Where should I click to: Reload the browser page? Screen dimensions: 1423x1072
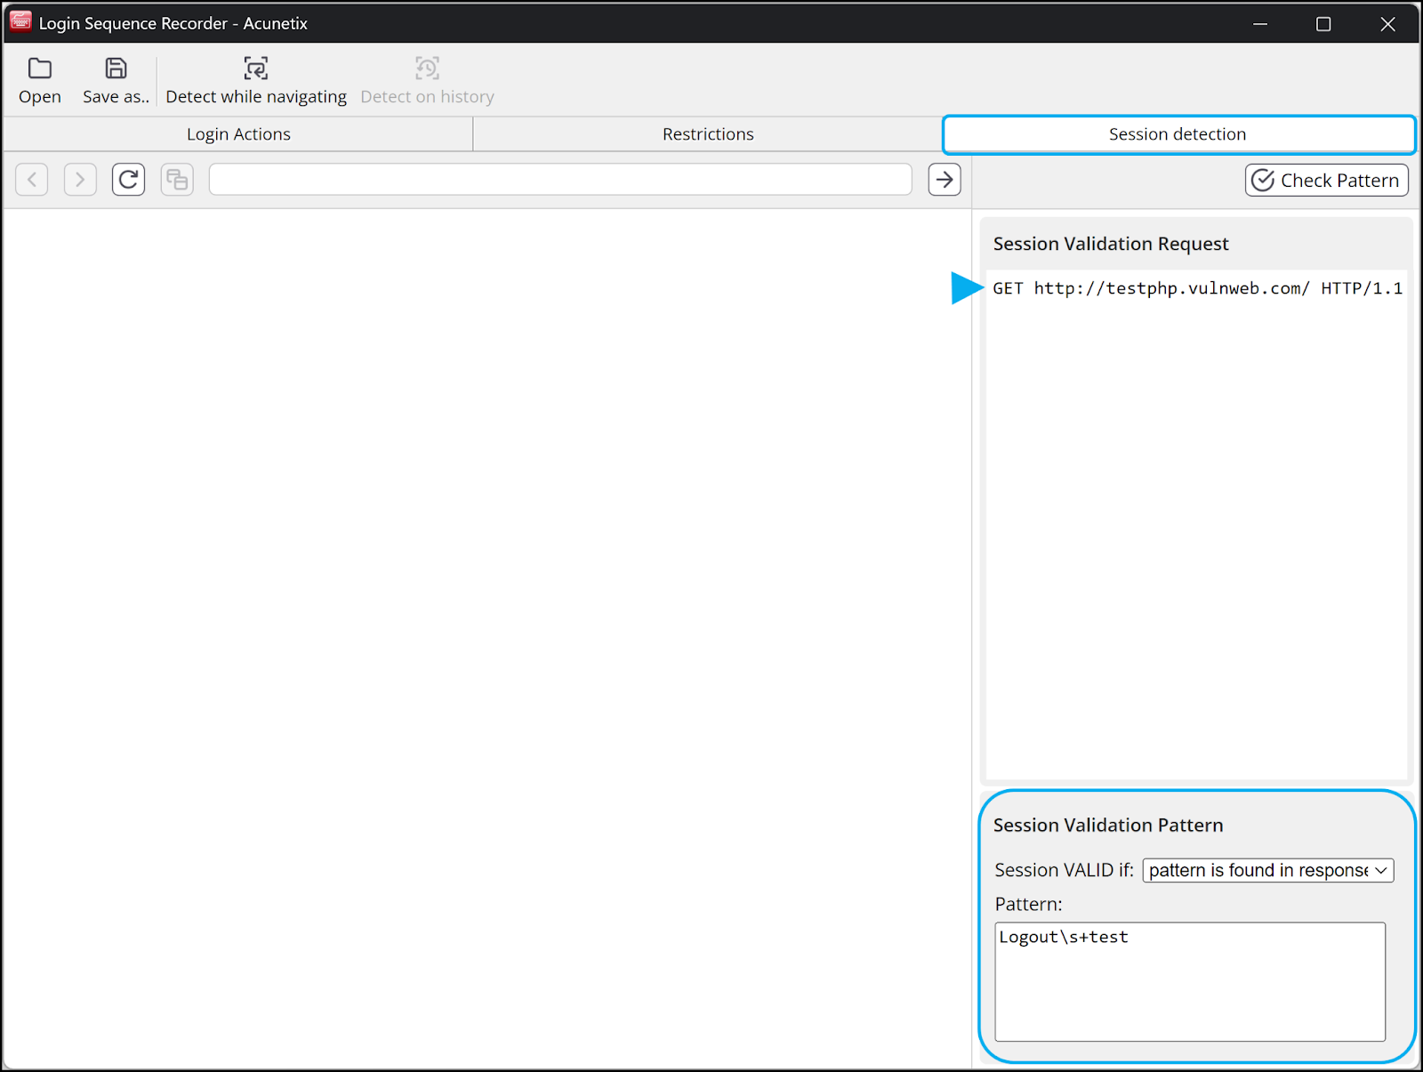click(x=128, y=180)
